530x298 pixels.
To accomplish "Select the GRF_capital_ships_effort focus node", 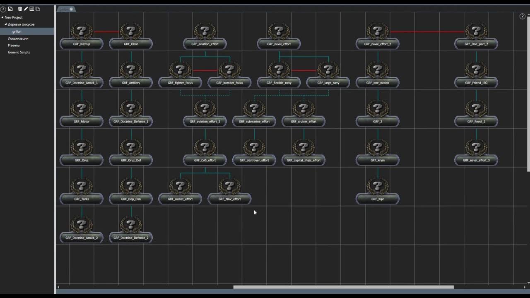I will (x=304, y=152).
